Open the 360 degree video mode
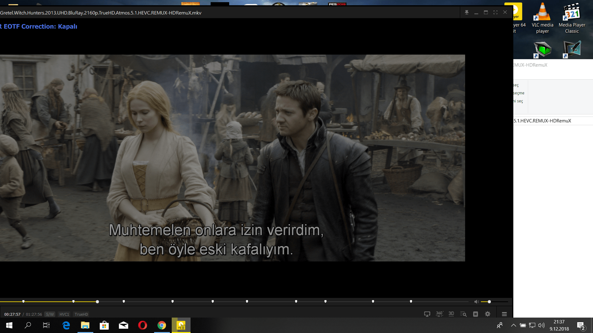 pyautogui.click(x=439, y=314)
